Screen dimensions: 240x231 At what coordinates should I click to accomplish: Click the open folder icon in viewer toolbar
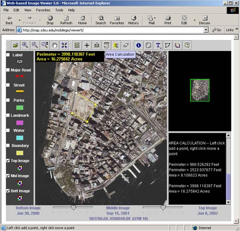point(15,45)
